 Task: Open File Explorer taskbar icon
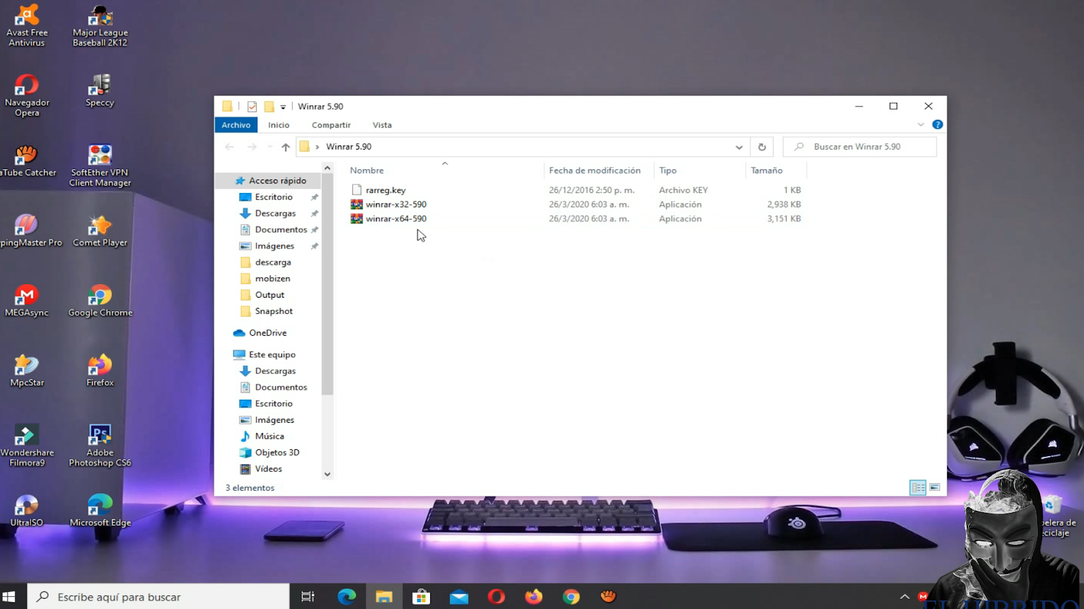point(384,596)
